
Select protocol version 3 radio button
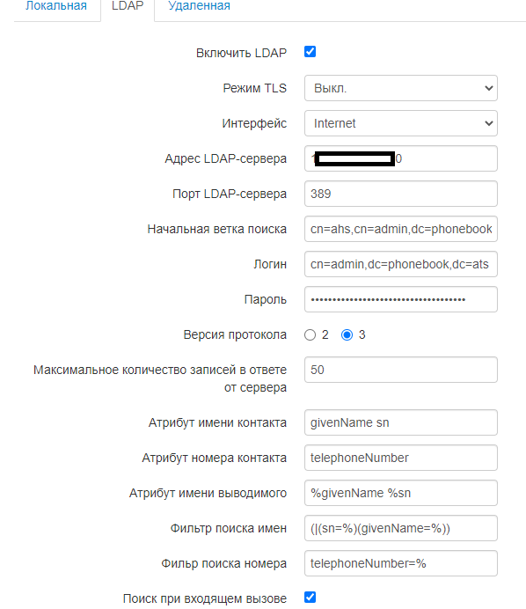347,334
